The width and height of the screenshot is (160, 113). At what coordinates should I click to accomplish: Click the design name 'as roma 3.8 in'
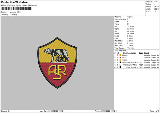pyautogui.click(x=15, y=12)
